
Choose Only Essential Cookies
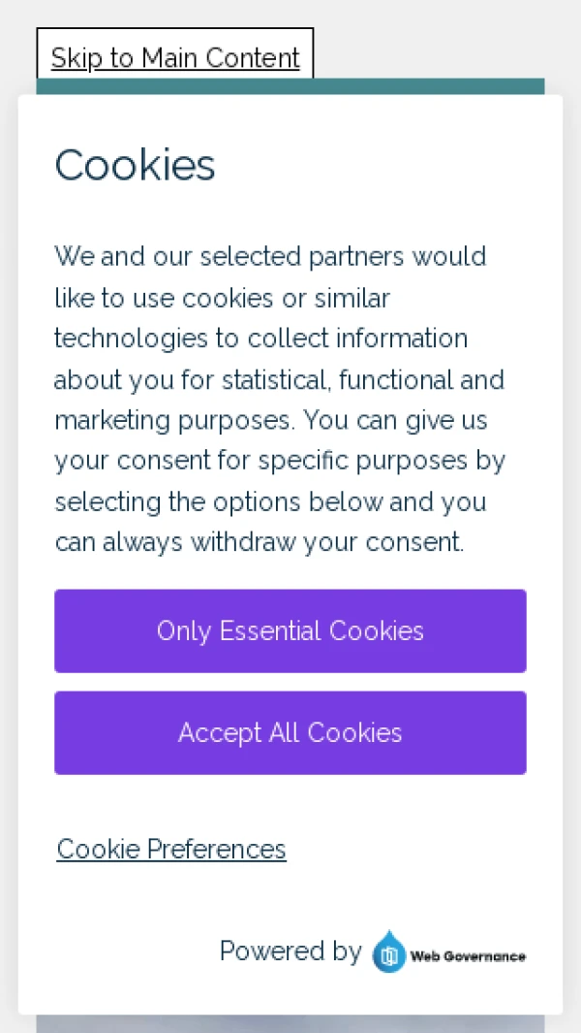pos(290,630)
